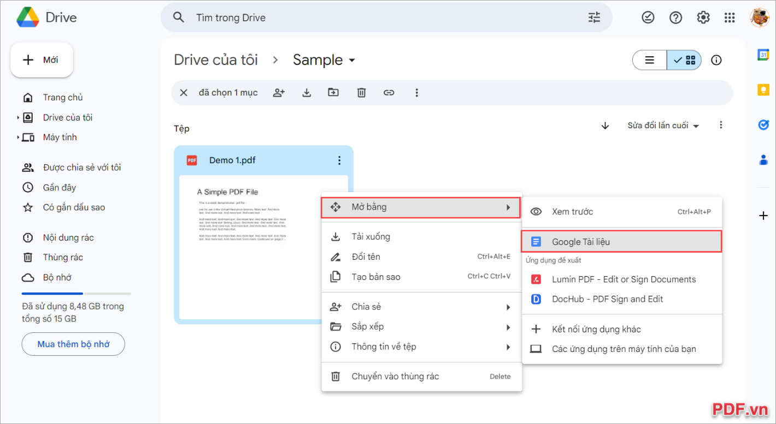Screen dimensions: 776x424
Task: Switch to list layout view
Action: (x=649, y=60)
